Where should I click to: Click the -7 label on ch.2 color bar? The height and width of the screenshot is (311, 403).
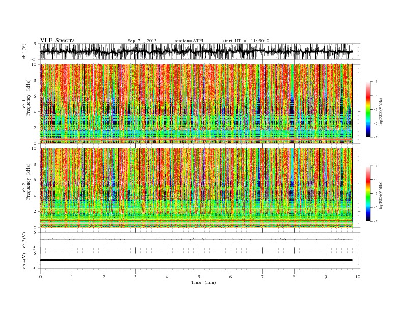pyautogui.click(x=376, y=221)
